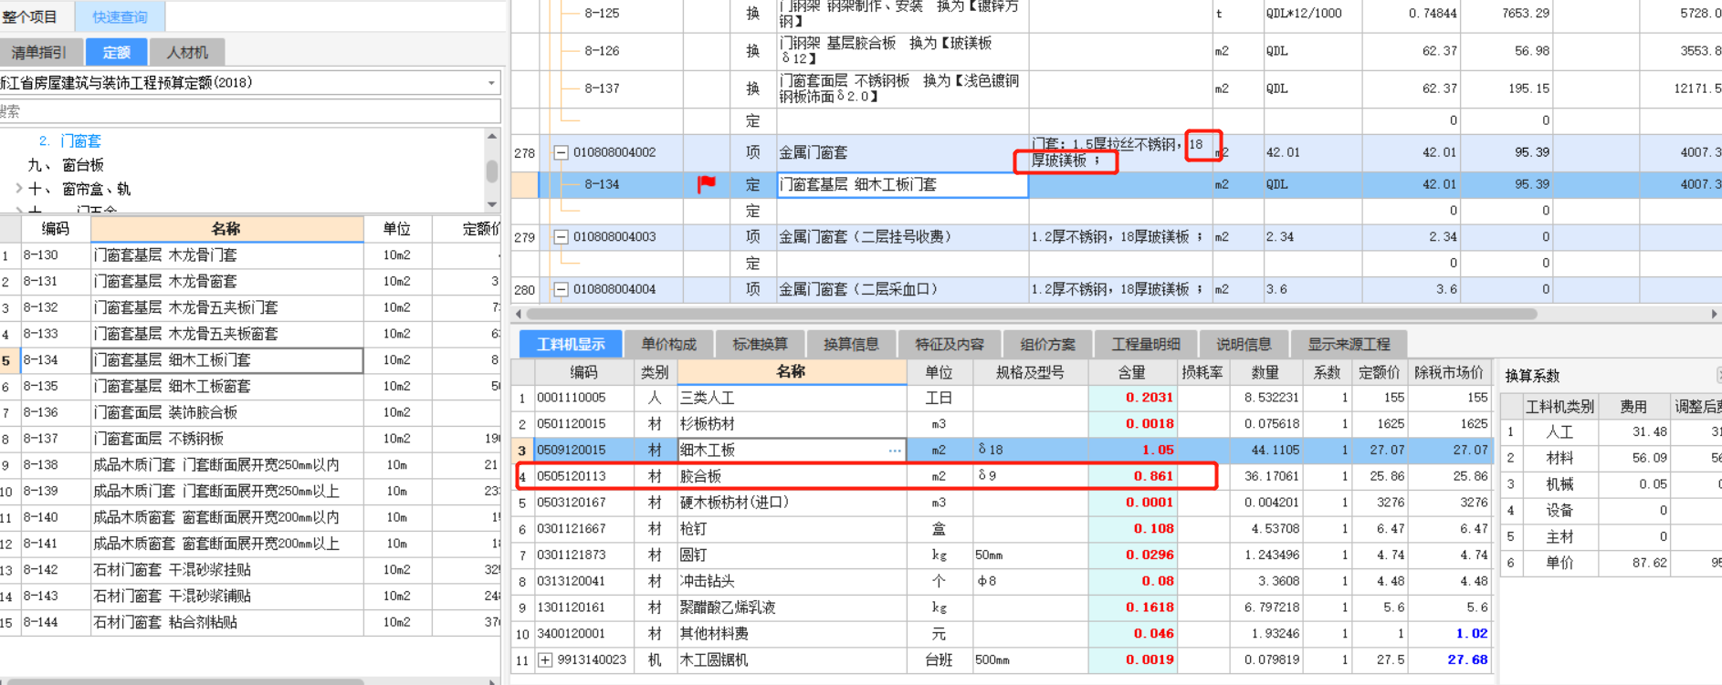
Task: Select quota row 8-135 细木工板窗套
Action: click(x=250, y=387)
